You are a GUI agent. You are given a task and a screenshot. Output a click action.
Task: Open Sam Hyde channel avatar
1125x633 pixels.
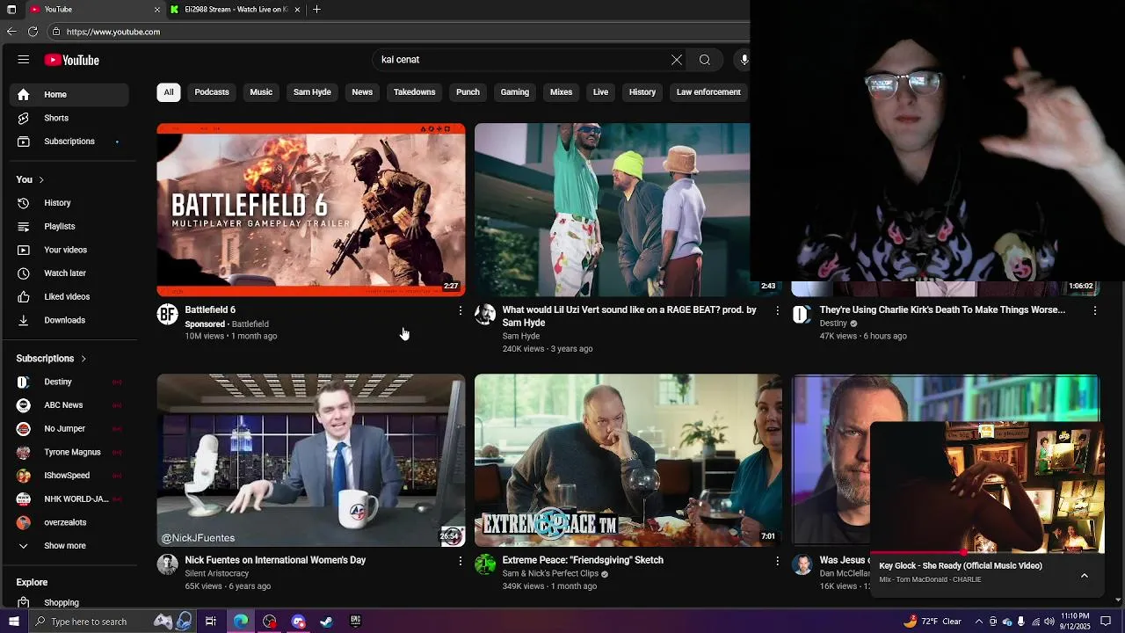pos(485,314)
